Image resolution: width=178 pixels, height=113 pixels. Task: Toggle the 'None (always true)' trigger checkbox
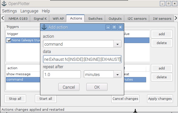coord(9,40)
